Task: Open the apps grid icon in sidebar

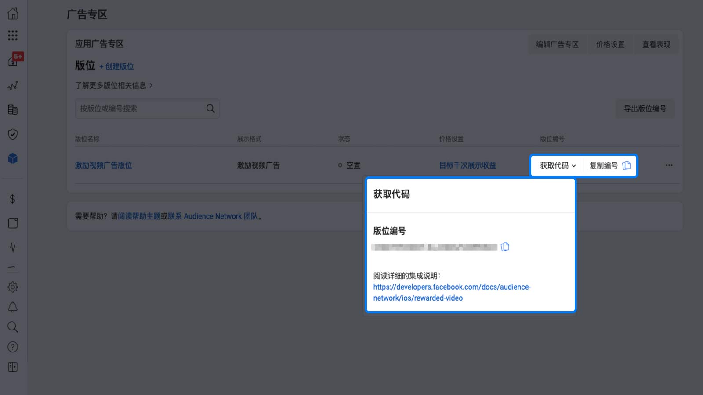Action: point(13,36)
